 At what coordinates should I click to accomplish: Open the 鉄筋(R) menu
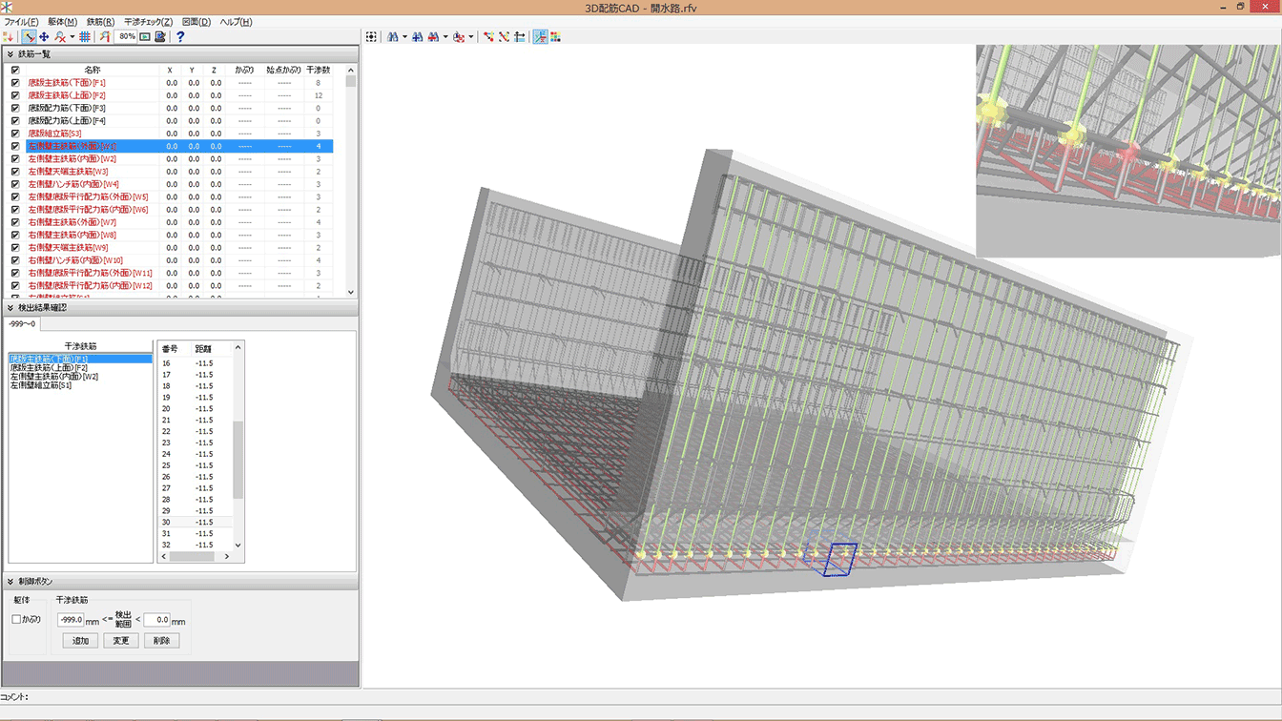tap(100, 22)
